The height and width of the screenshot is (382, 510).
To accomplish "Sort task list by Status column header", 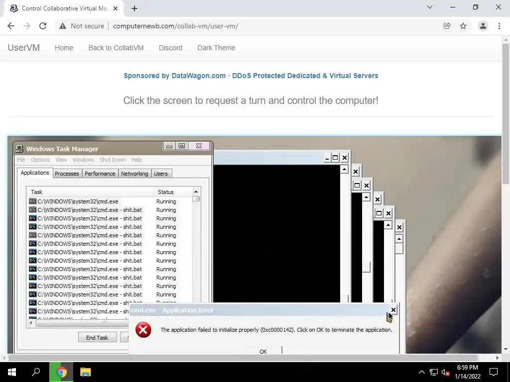I will pos(172,192).
